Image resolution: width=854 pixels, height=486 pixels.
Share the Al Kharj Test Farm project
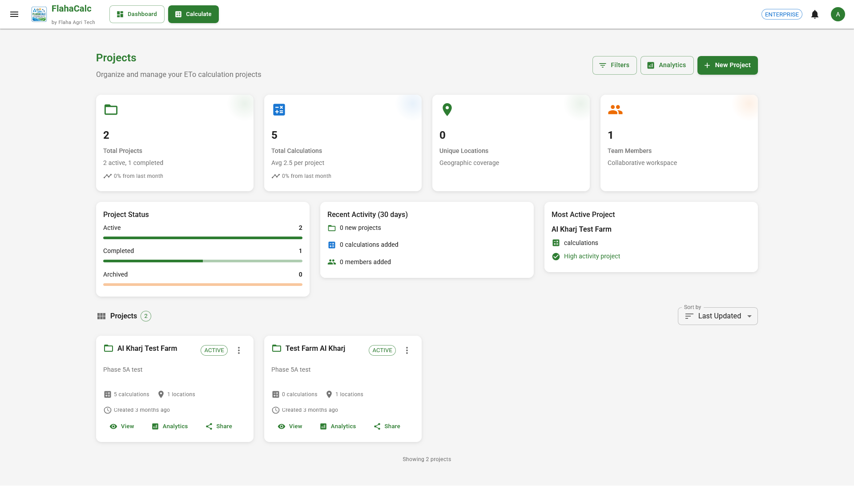pyautogui.click(x=219, y=426)
